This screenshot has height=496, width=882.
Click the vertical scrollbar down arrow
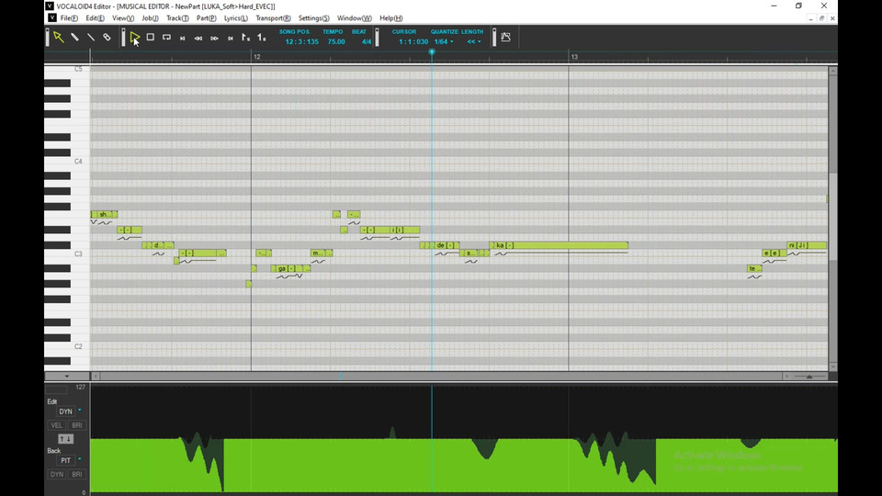pos(833,366)
